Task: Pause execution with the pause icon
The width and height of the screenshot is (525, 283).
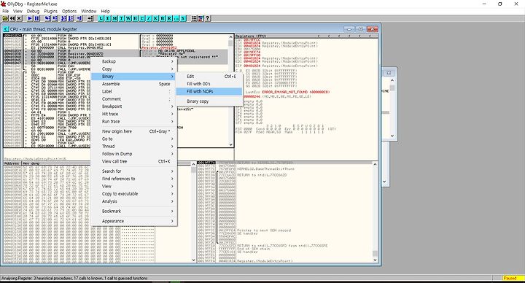Action: (x=37, y=18)
